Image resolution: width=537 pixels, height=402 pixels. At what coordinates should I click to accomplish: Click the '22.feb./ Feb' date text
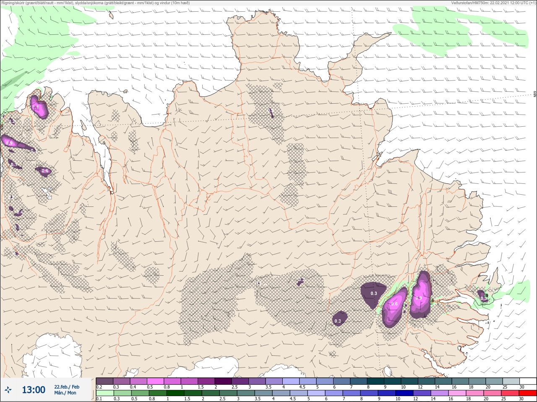pyautogui.click(x=67, y=386)
